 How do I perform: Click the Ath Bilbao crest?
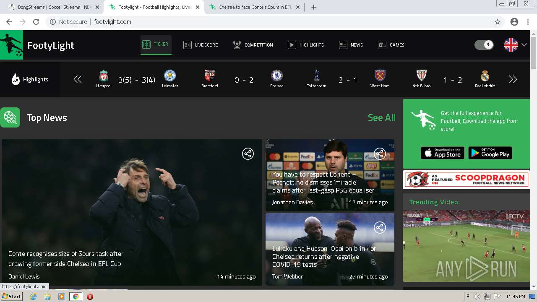coord(422,75)
